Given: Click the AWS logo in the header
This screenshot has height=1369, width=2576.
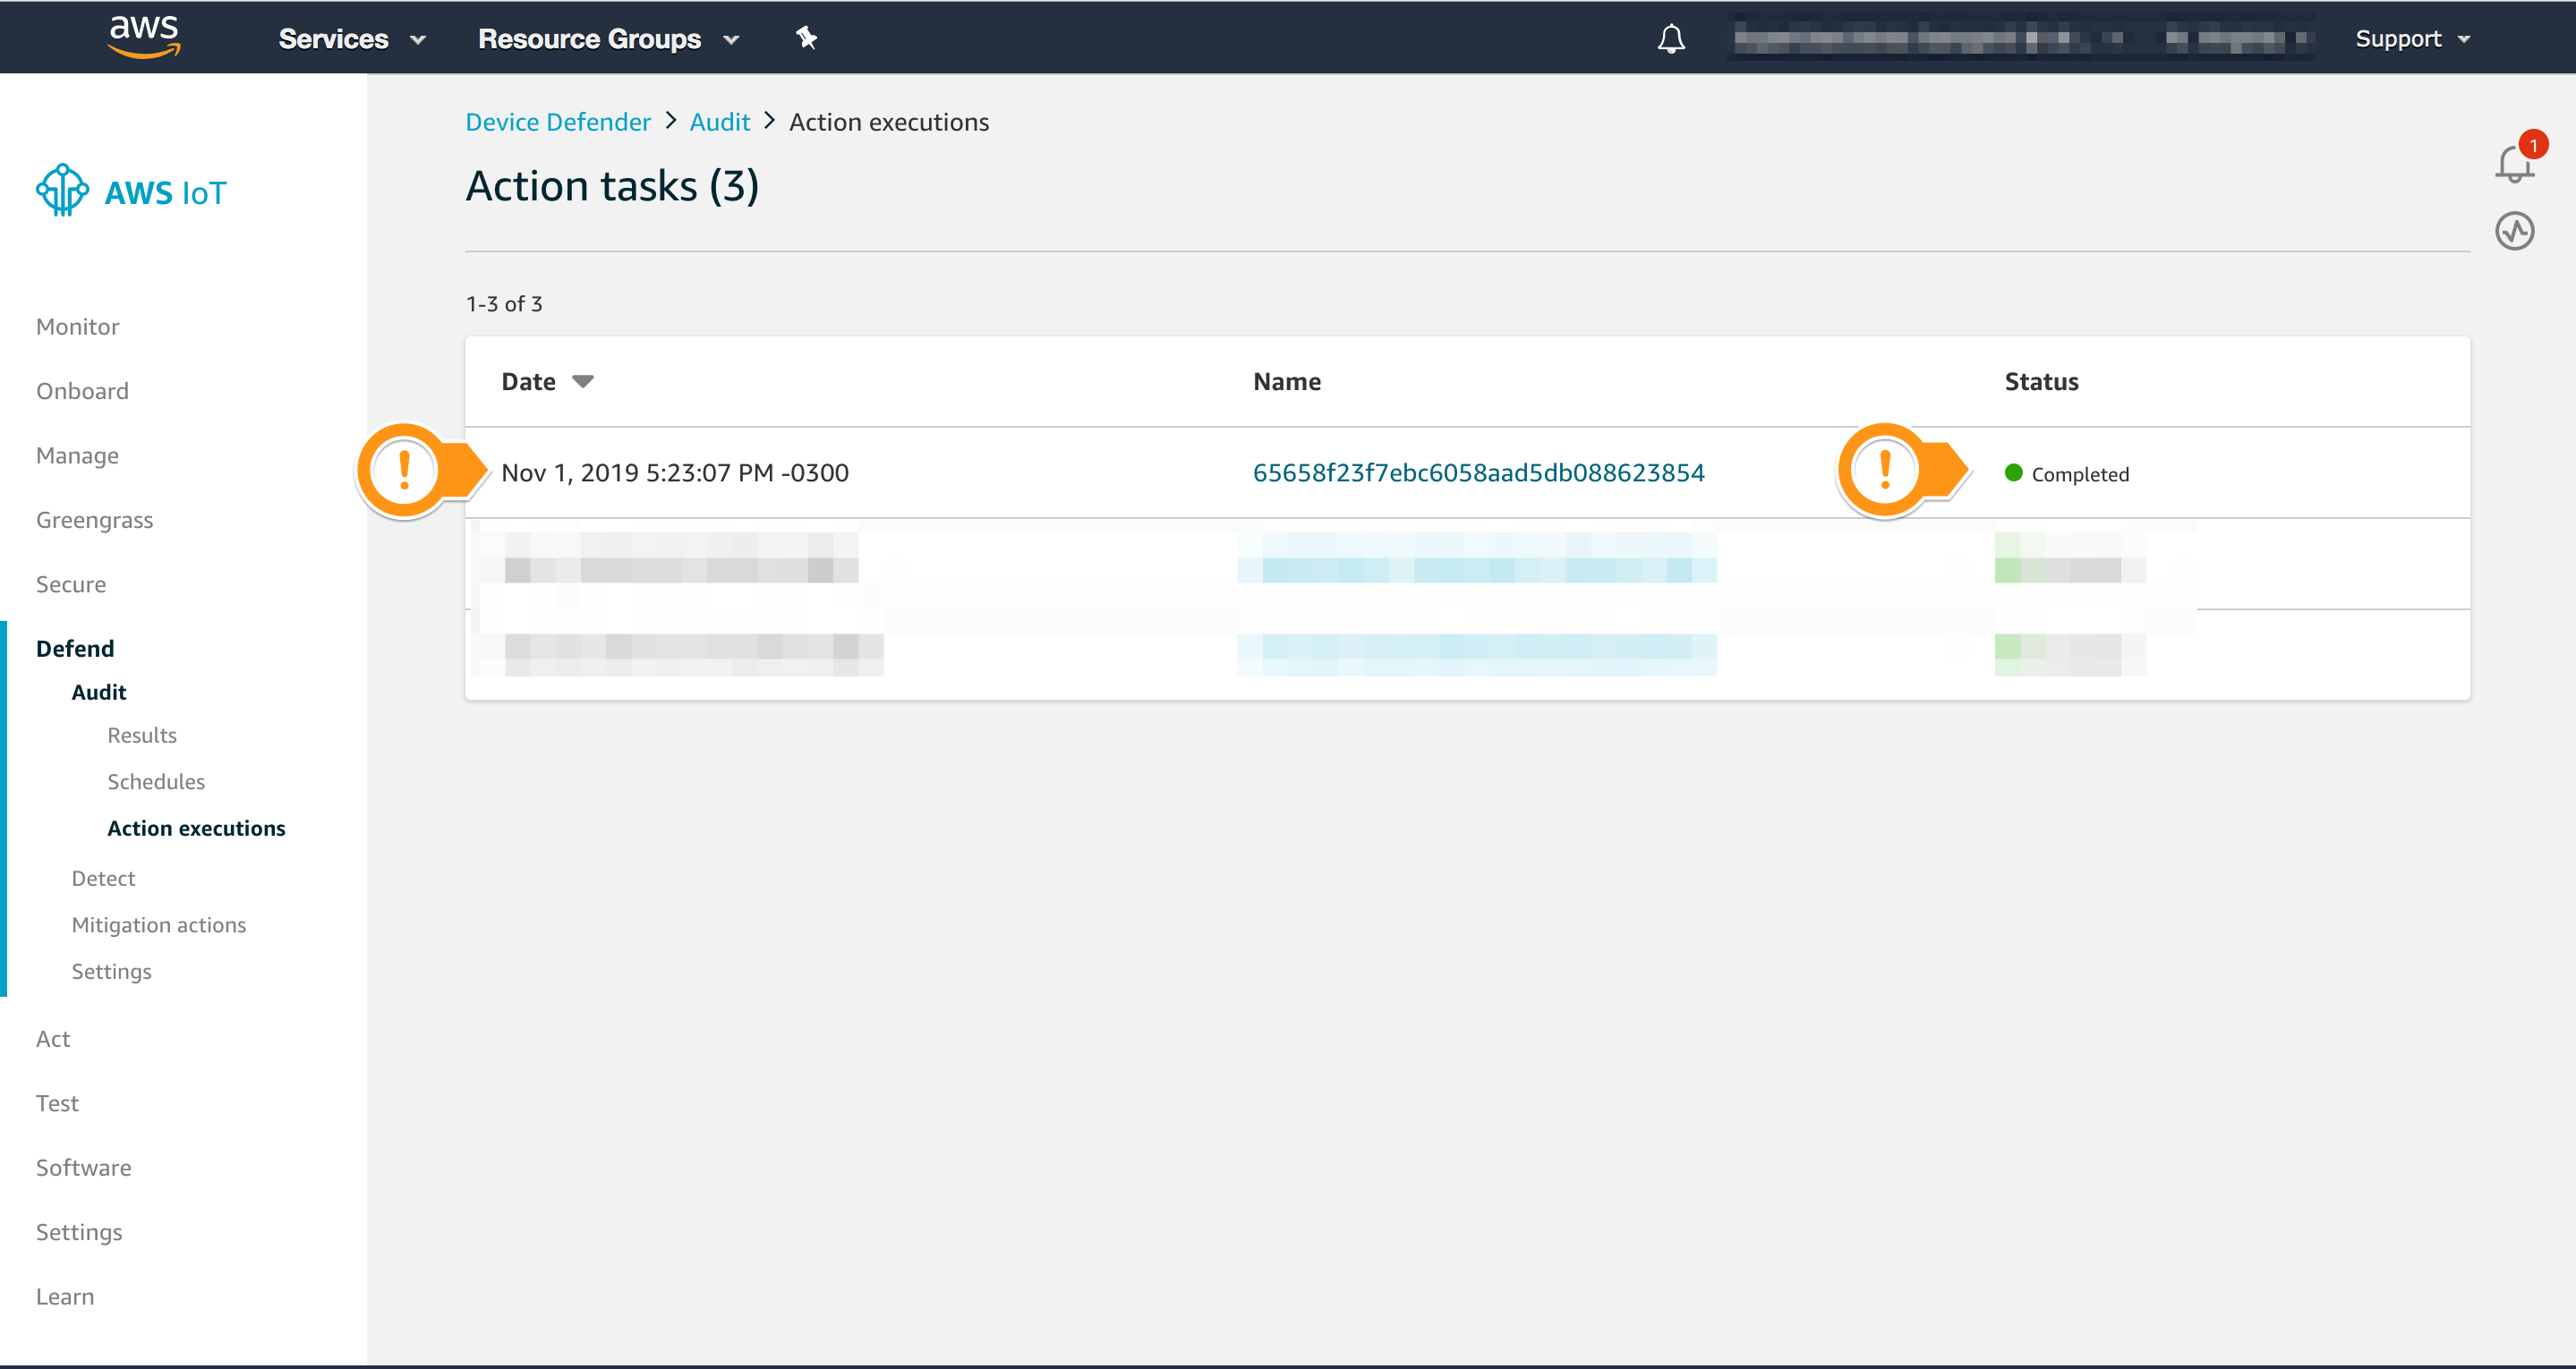Looking at the screenshot, I should coord(144,37).
